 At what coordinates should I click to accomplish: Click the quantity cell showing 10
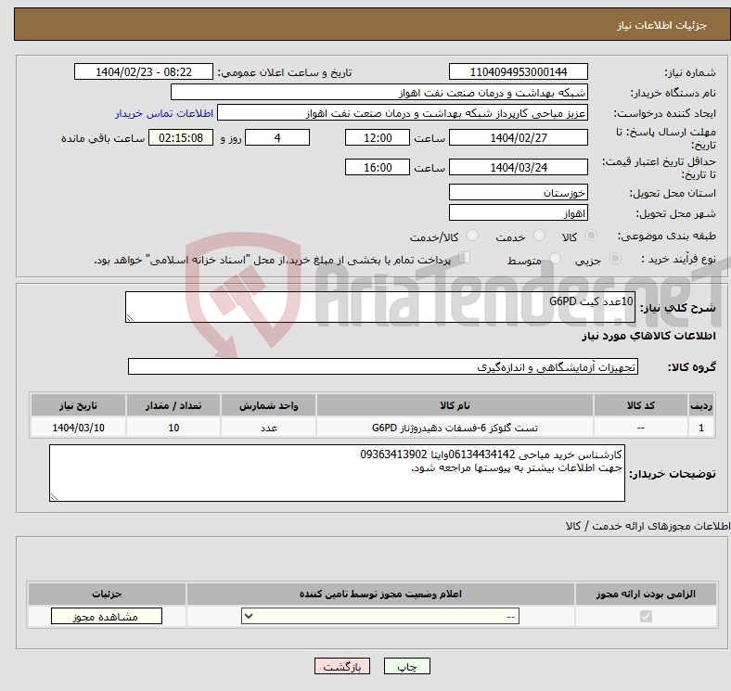point(173,427)
